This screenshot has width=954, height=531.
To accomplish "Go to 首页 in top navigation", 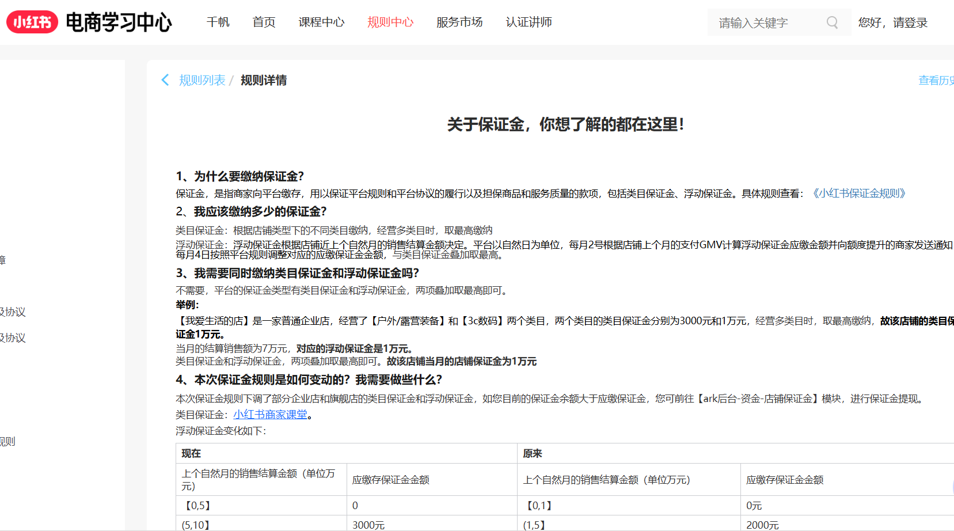I will [264, 22].
